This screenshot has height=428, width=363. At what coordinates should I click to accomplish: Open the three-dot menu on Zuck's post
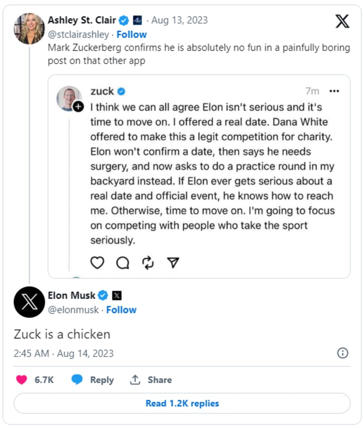[334, 91]
